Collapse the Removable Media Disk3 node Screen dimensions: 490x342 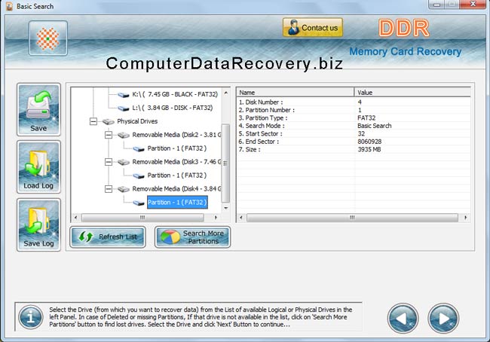109,162
